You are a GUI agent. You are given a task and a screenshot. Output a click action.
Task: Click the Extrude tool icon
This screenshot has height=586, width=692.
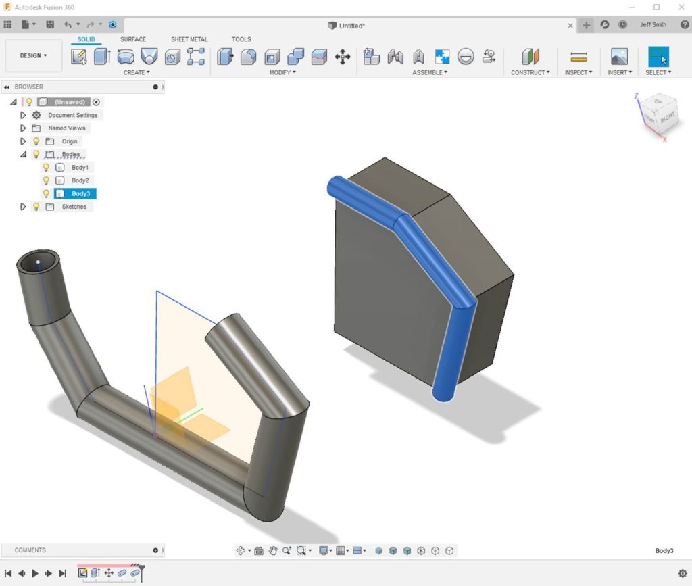(101, 57)
